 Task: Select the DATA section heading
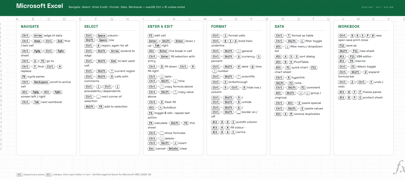(x=279, y=27)
